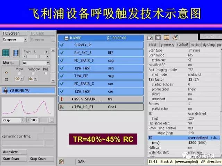The width and height of the screenshot is (222, 166).
Task: Select the T1W_FAST cor scan row
Action: tap(101, 91)
